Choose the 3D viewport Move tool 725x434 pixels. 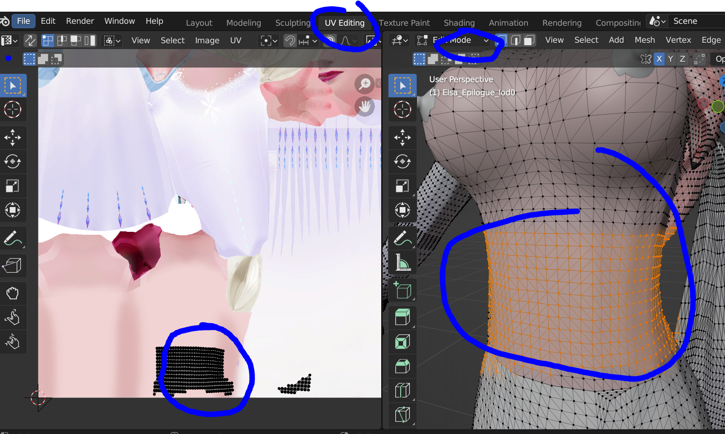[403, 138]
